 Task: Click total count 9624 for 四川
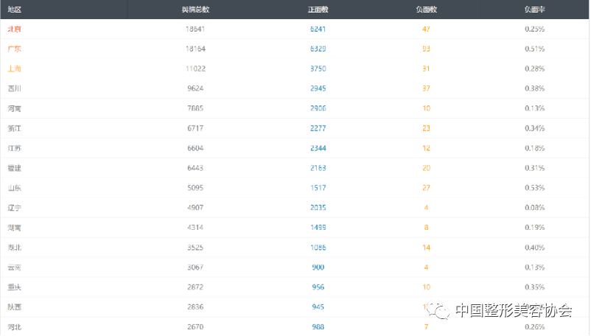click(x=195, y=88)
